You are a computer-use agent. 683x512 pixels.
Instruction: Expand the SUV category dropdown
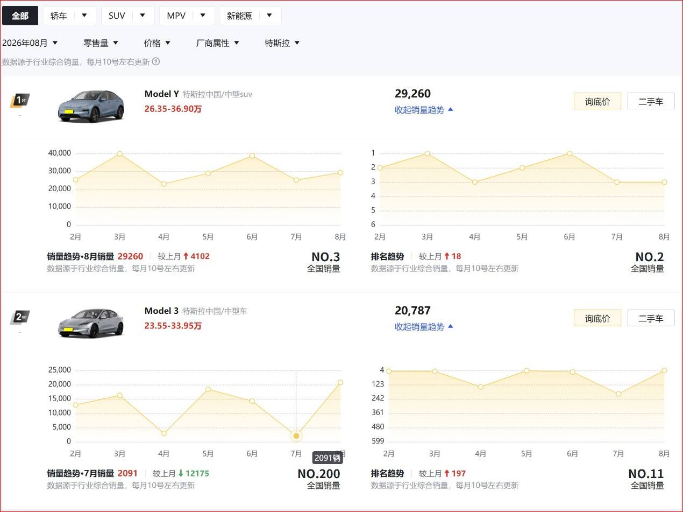coord(128,16)
